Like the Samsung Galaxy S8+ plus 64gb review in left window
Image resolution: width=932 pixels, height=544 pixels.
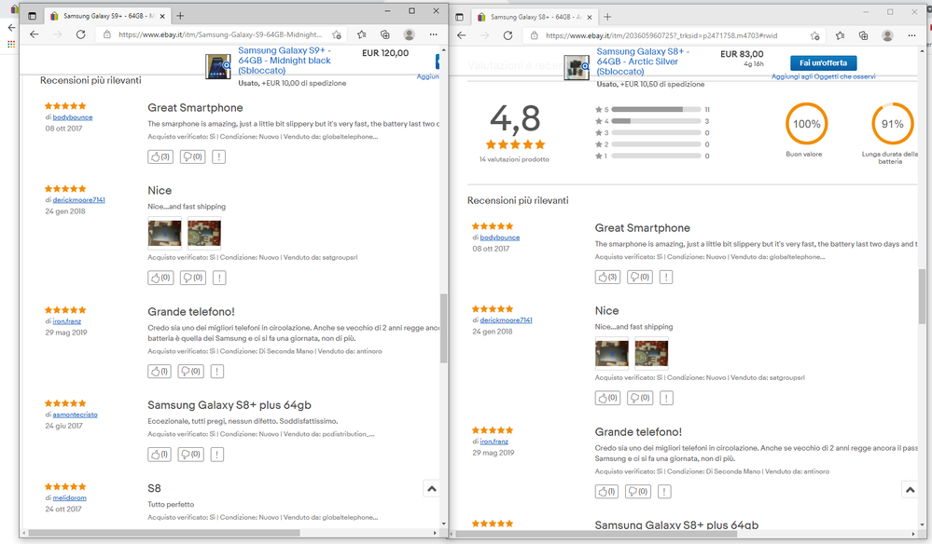pos(160,455)
